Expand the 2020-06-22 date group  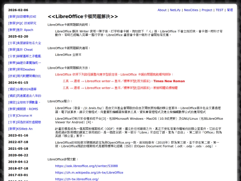18,155
